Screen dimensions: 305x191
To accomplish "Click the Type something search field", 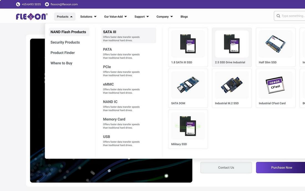I will [x=289, y=16].
